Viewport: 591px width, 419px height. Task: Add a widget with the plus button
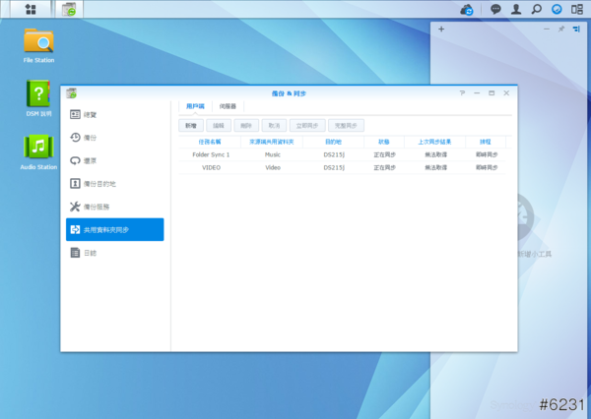click(441, 30)
